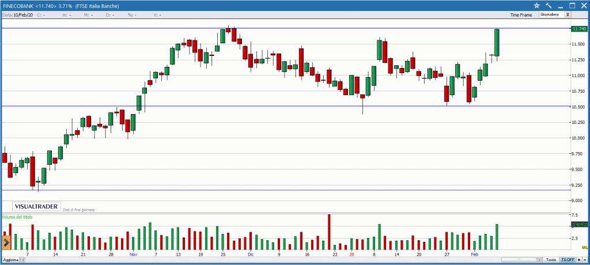This screenshot has height=265, width=590.
Task: Select the 11.740 current price label
Action: coord(578,29)
